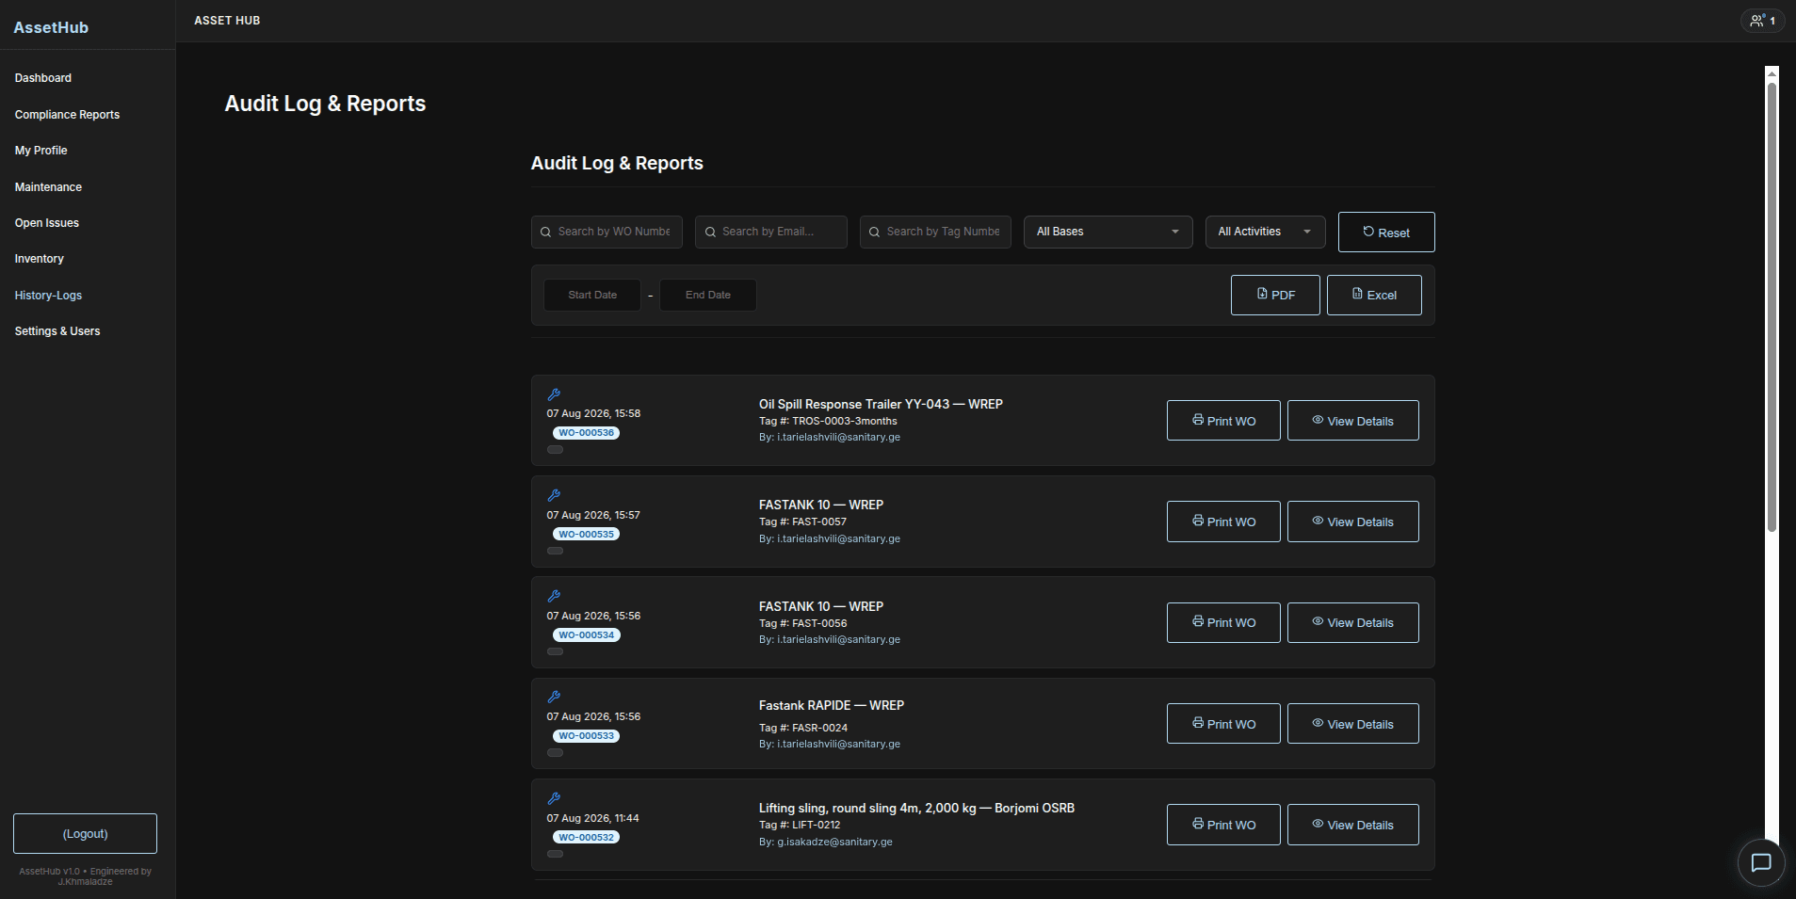This screenshot has width=1796, height=899.
Task: Go to Compliance Reports
Action: click(x=67, y=115)
